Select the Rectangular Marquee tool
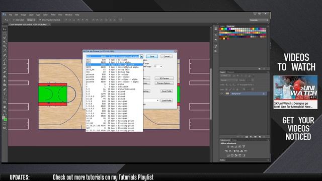 [5, 34]
